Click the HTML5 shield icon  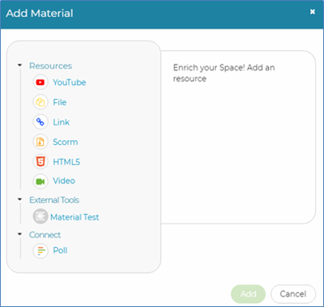pyautogui.click(x=40, y=162)
